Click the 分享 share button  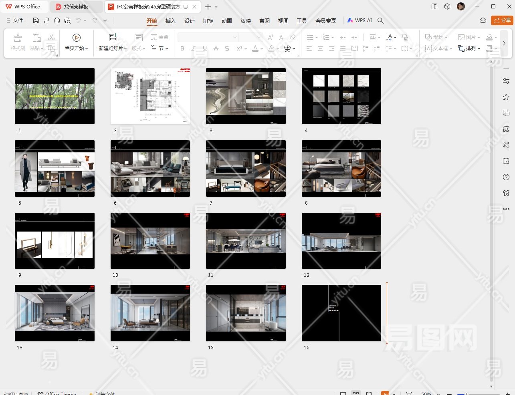(502, 20)
